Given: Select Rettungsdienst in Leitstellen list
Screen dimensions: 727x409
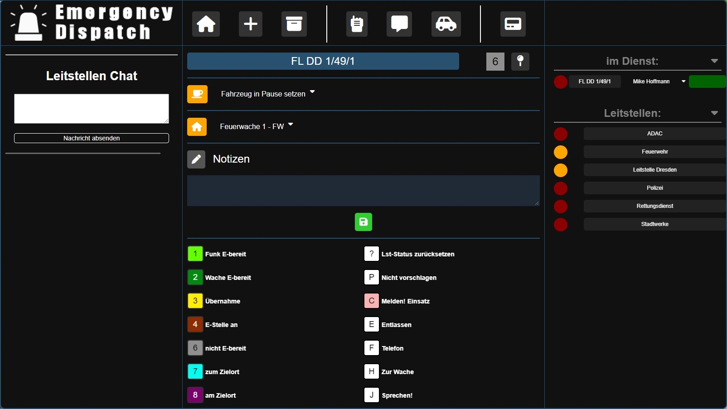Looking at the screenshot, I should point(654,206).
